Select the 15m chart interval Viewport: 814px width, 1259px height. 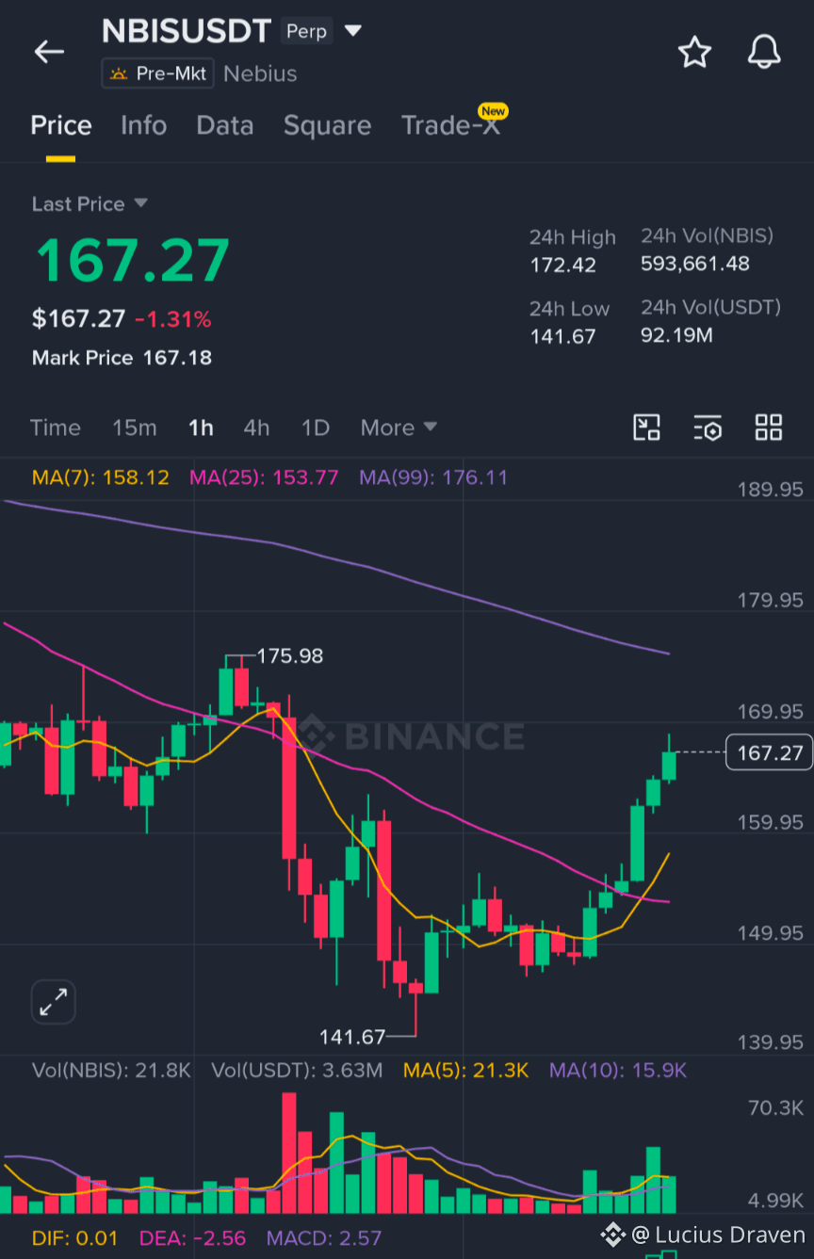click(x=135, y=428)
